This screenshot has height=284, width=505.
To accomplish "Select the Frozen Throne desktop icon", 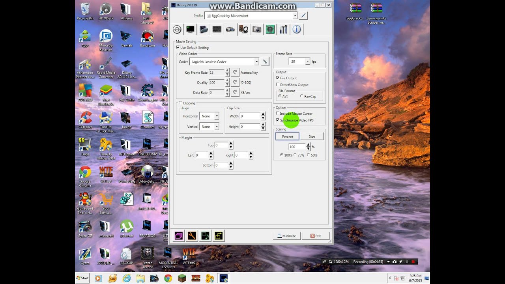I will pyautogui.click(x=148, y=258).
